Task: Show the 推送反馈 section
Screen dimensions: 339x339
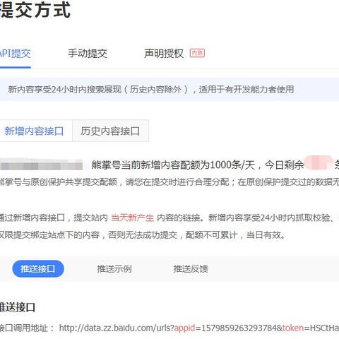Action: click(191, 268)
